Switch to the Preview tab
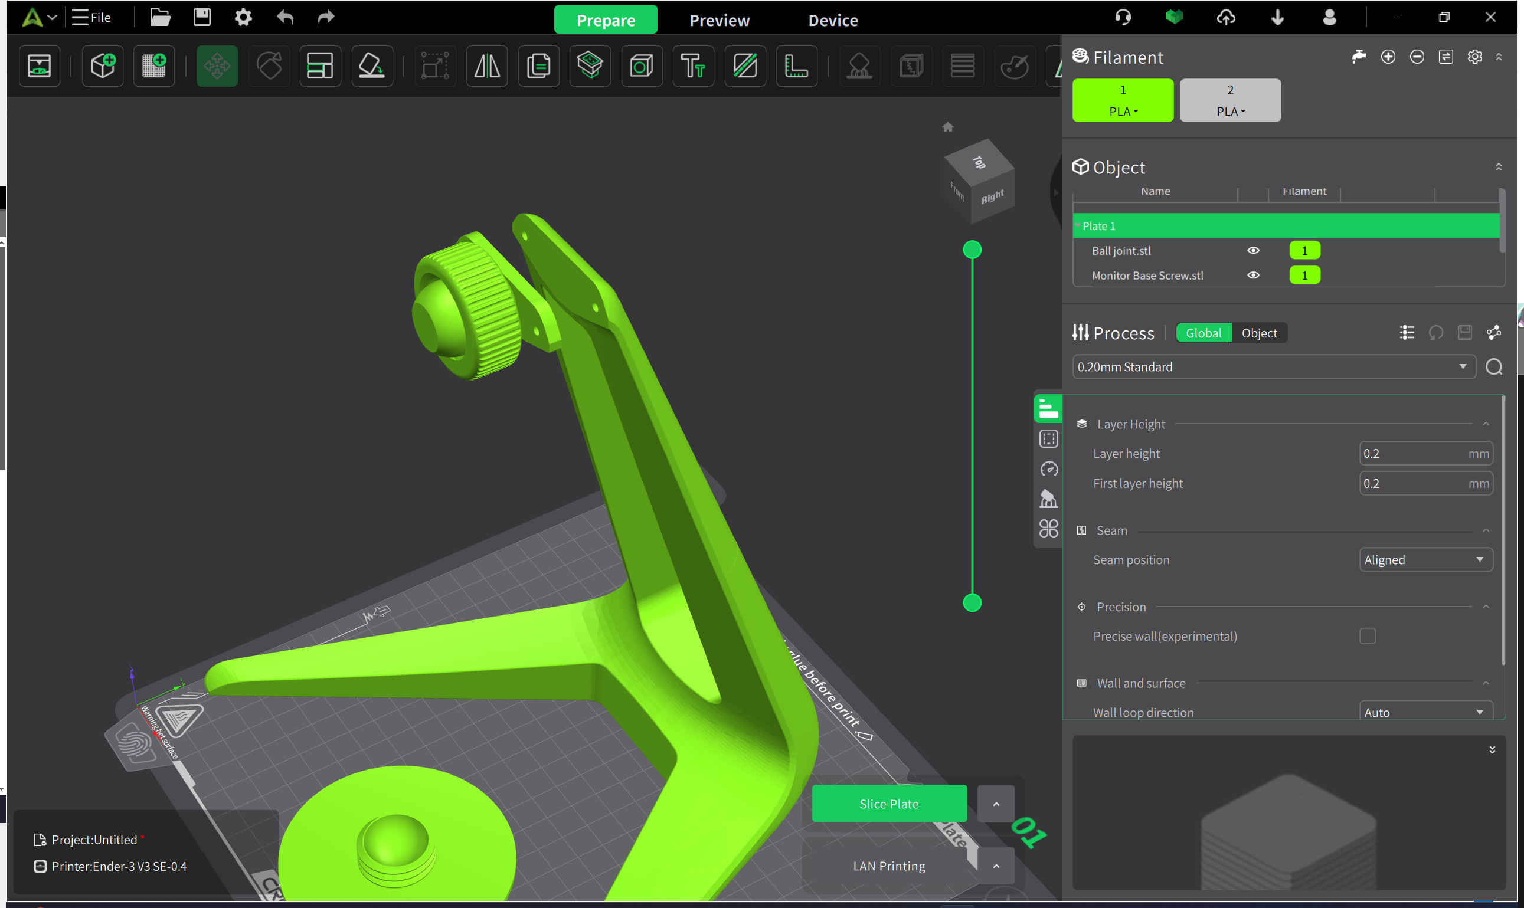 [719, 20]
